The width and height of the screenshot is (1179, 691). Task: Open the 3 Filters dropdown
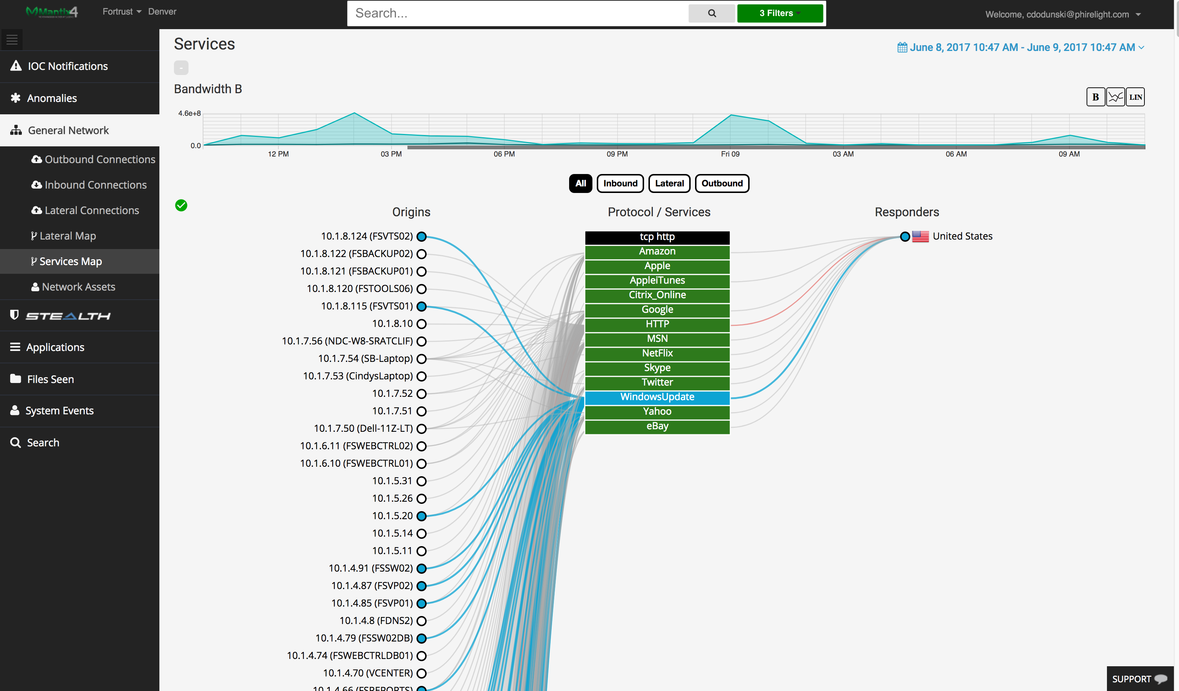(780, 13)
